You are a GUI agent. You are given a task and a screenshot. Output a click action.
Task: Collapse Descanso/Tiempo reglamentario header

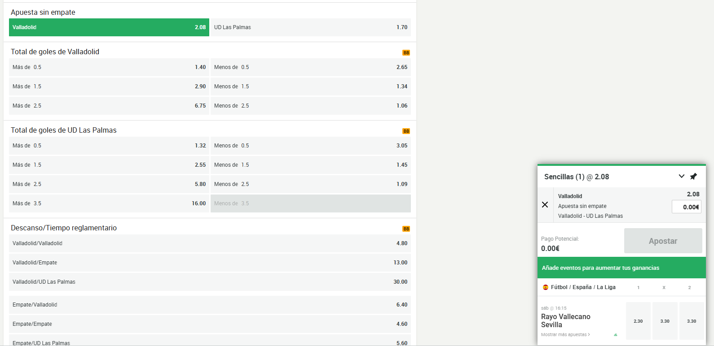[x=64, y=228]
